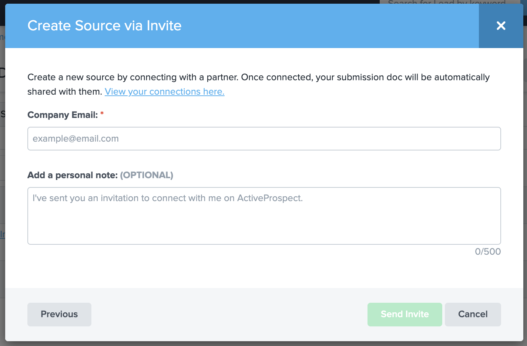Click the Create Source via Invite title
527x346 pixels.
tap(104, 26)
